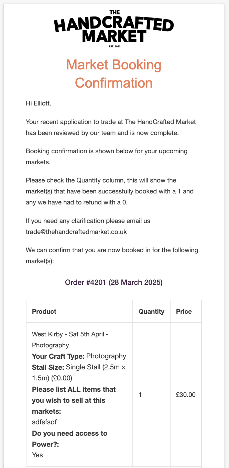Select the Price column header
Image resolution: width=229 pixels, height=468 pixels.
pyautogui.click(x=184, y=312)
